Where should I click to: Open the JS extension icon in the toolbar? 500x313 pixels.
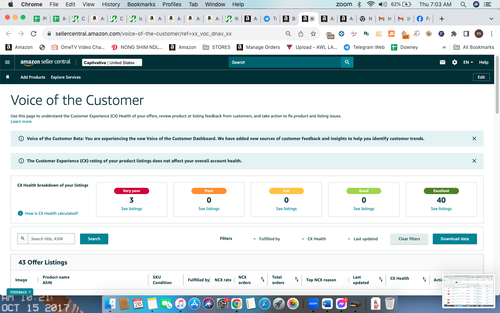391,34
